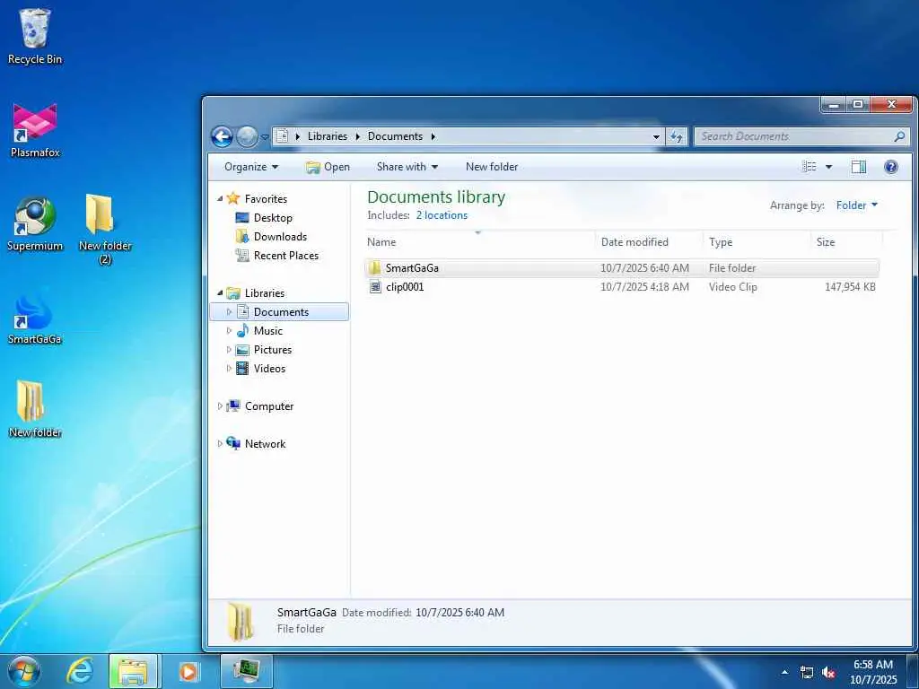Open the recent pages dropdown beside Forward

(x=265, y=136)
